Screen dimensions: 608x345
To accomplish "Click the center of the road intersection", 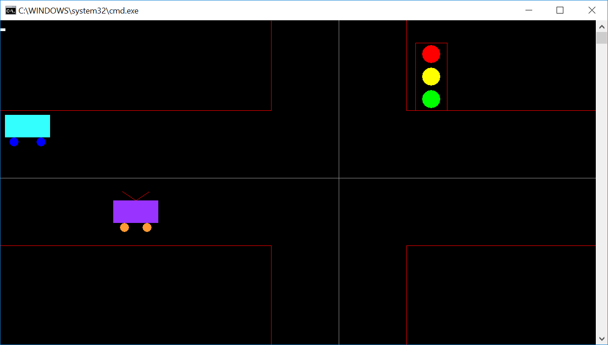I will tap(339, 178).
